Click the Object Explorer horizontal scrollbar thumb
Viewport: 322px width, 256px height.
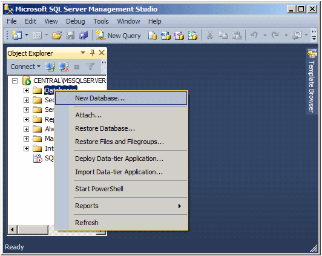33,229
